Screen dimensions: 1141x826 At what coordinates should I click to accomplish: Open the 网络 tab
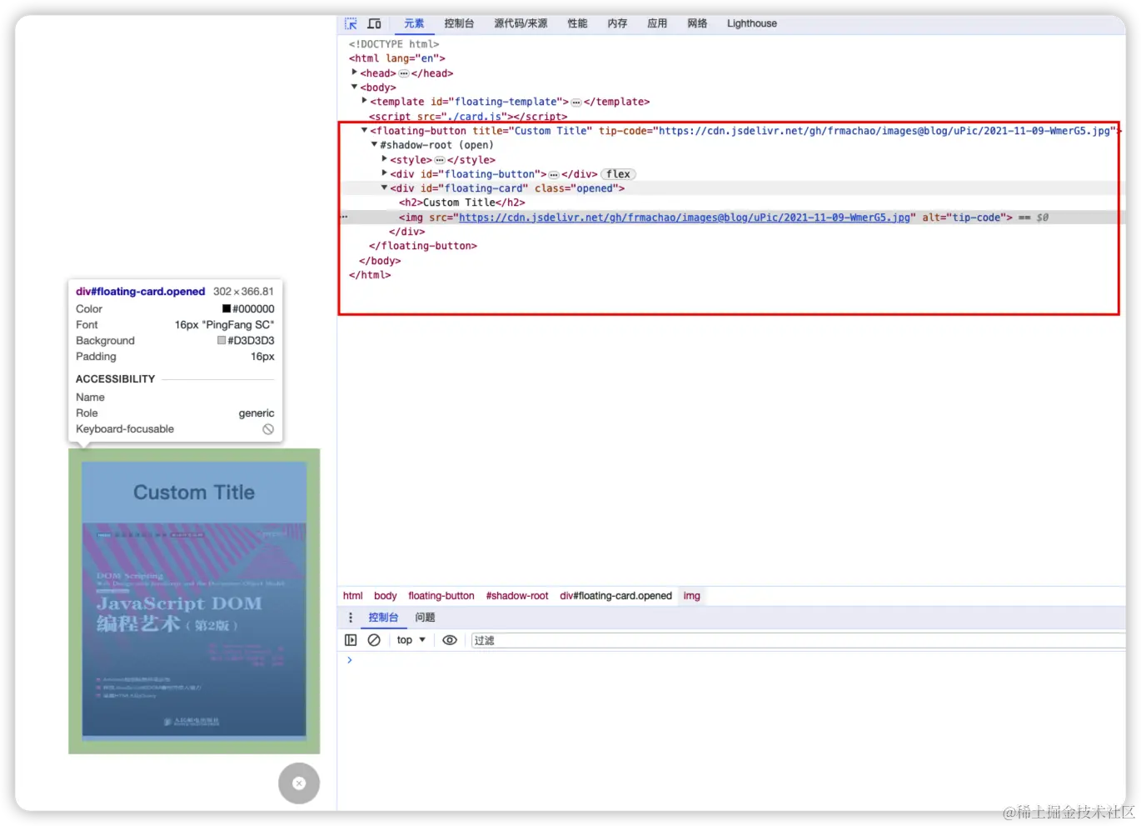click(697, 23)
